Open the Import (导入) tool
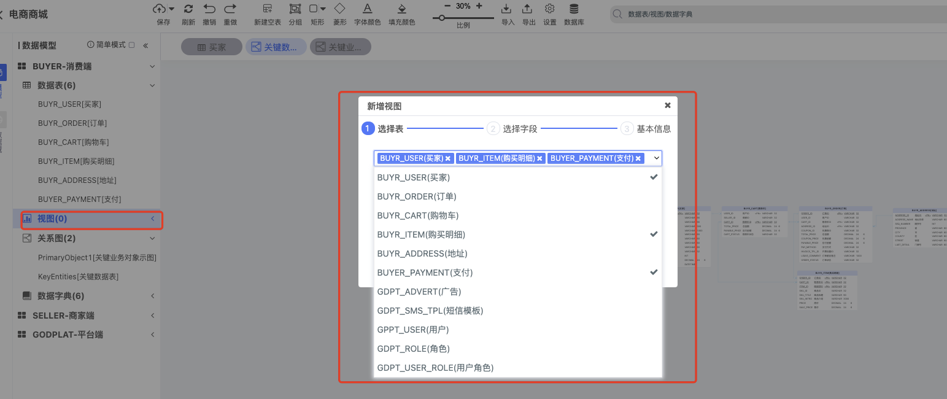Image resolution: width=947 pixels, height=399 pixels. point(506,9)
